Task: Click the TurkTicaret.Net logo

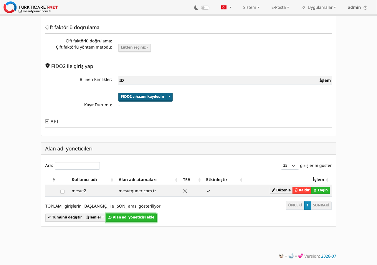Action: tap(31, 7)
